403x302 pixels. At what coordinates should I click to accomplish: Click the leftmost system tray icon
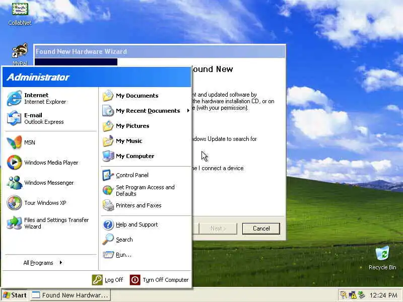coord(344,295)
